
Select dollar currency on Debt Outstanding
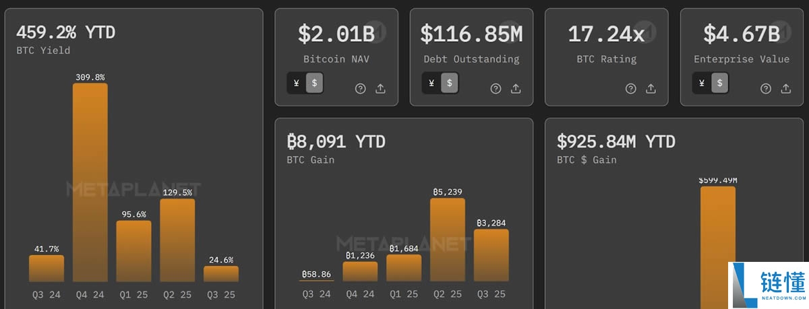[450, 83]
